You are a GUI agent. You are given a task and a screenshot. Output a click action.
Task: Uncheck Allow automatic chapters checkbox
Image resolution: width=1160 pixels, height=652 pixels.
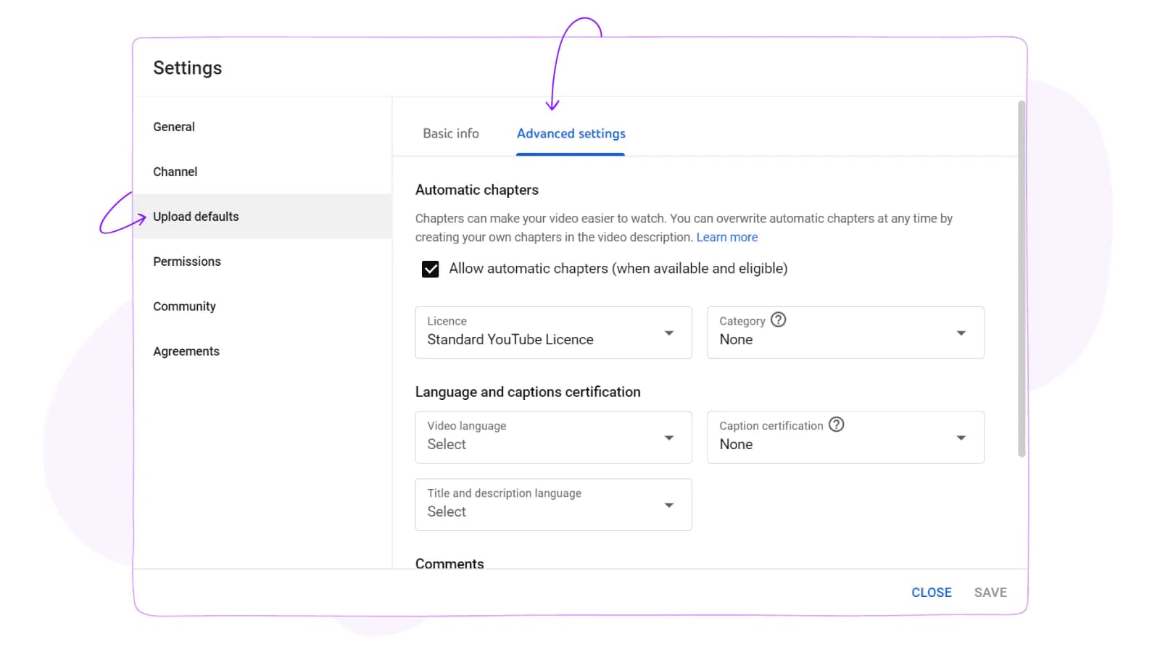[430, 269]
